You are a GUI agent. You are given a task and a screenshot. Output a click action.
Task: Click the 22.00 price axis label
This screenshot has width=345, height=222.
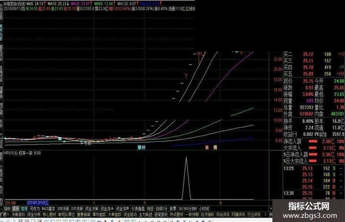[x=278, y=59]
